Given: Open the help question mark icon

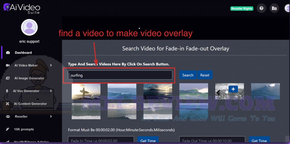Looking at the screenshot, I should pyautogui.click(x=261, y=8).
